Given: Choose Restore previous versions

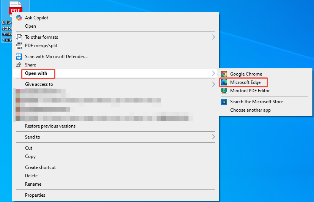Looking at the screenshot, I should [x=115, y=126].
